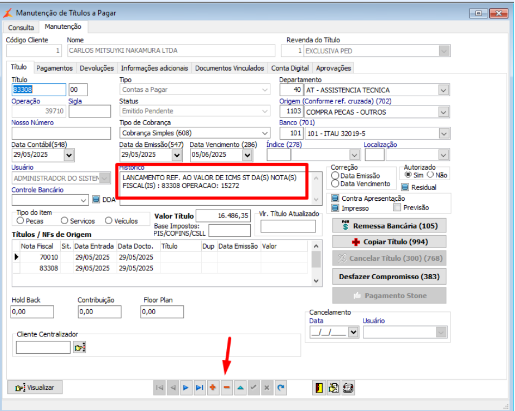Viewport: 515px width, 411px height.
Task: Click the Visualizar button
Action: pyautogui.click(x=35, y=388)
